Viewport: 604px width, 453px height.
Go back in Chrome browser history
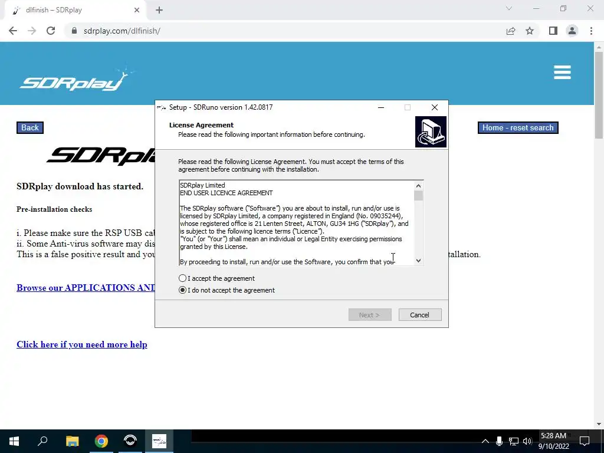[x=13, y=31]
